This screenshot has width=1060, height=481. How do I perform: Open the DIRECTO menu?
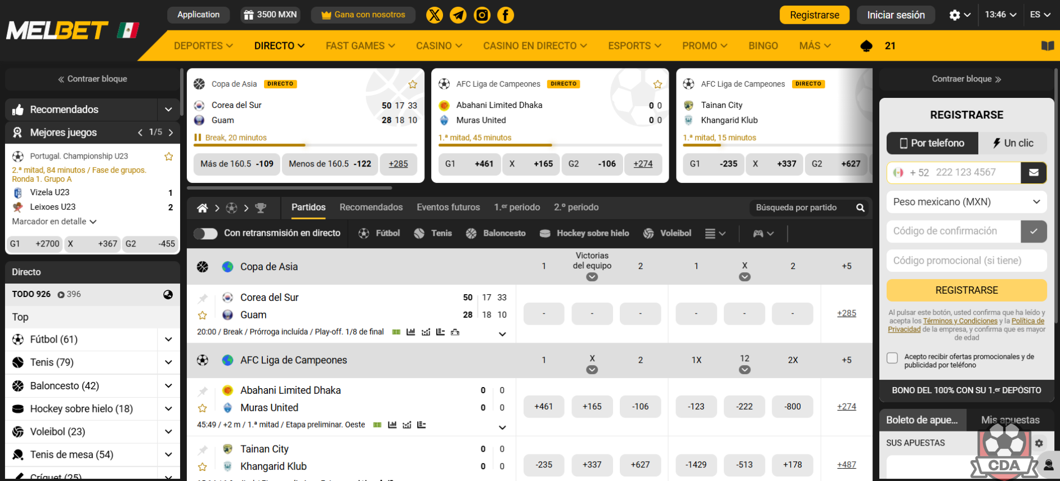[x=279, y=46]
